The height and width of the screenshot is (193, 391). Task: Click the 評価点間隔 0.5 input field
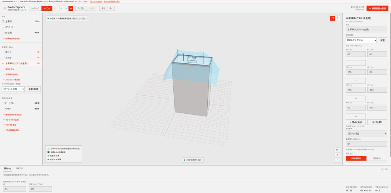coord(14,189)
